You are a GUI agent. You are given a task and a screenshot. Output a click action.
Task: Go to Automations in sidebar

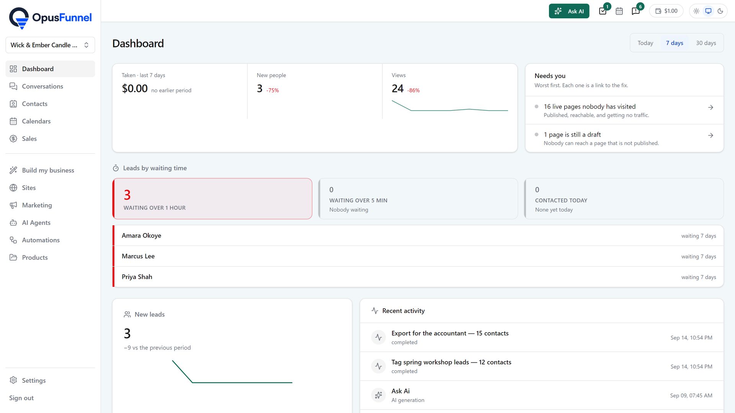coord(50,240)
